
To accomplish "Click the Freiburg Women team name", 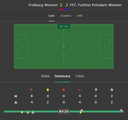I will (43, 5).
